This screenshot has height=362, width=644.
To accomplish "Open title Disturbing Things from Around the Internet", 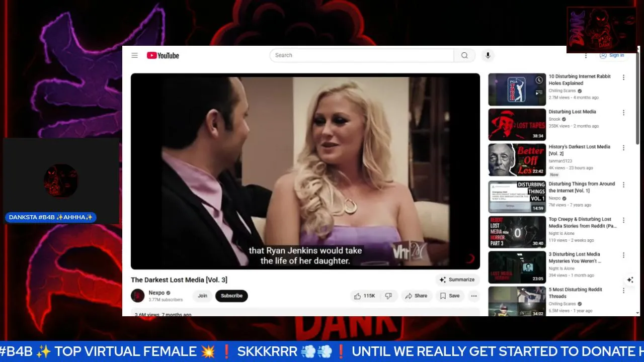I will pos(582,187).
